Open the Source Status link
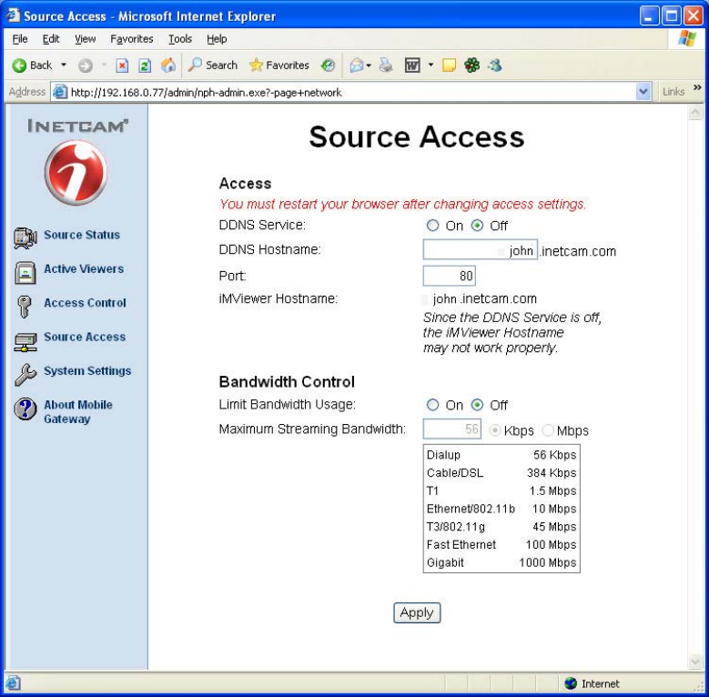The width and height of the screenshot is (709, 697). pyautogui.click(x=82, y=235)
